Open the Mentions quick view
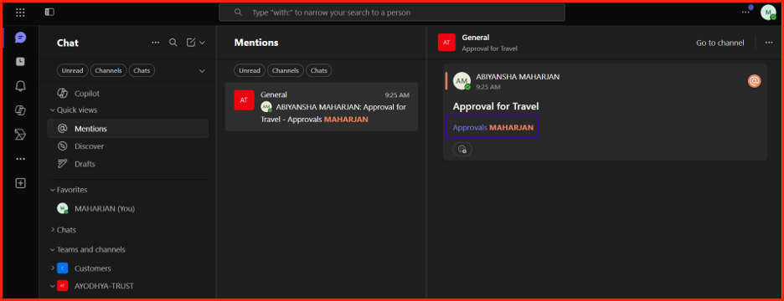Screen dimensions: 784x301 [128, 128]
